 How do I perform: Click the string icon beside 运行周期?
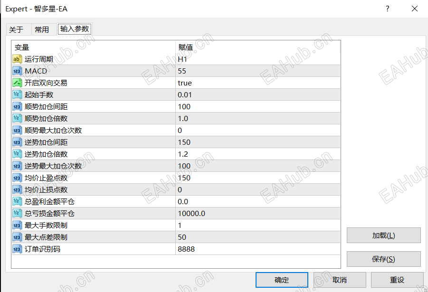[17, 59]
